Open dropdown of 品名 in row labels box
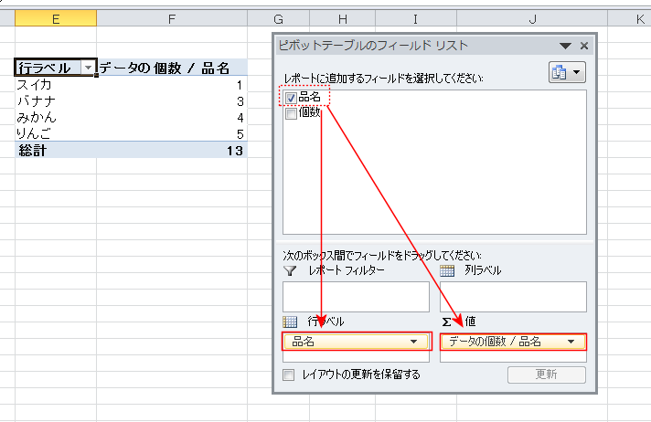 click(x=413, y=342)
